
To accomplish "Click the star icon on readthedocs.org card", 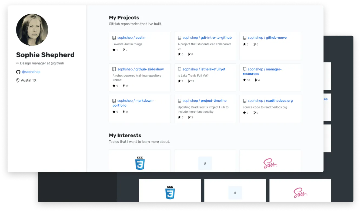I will (244, 113).
